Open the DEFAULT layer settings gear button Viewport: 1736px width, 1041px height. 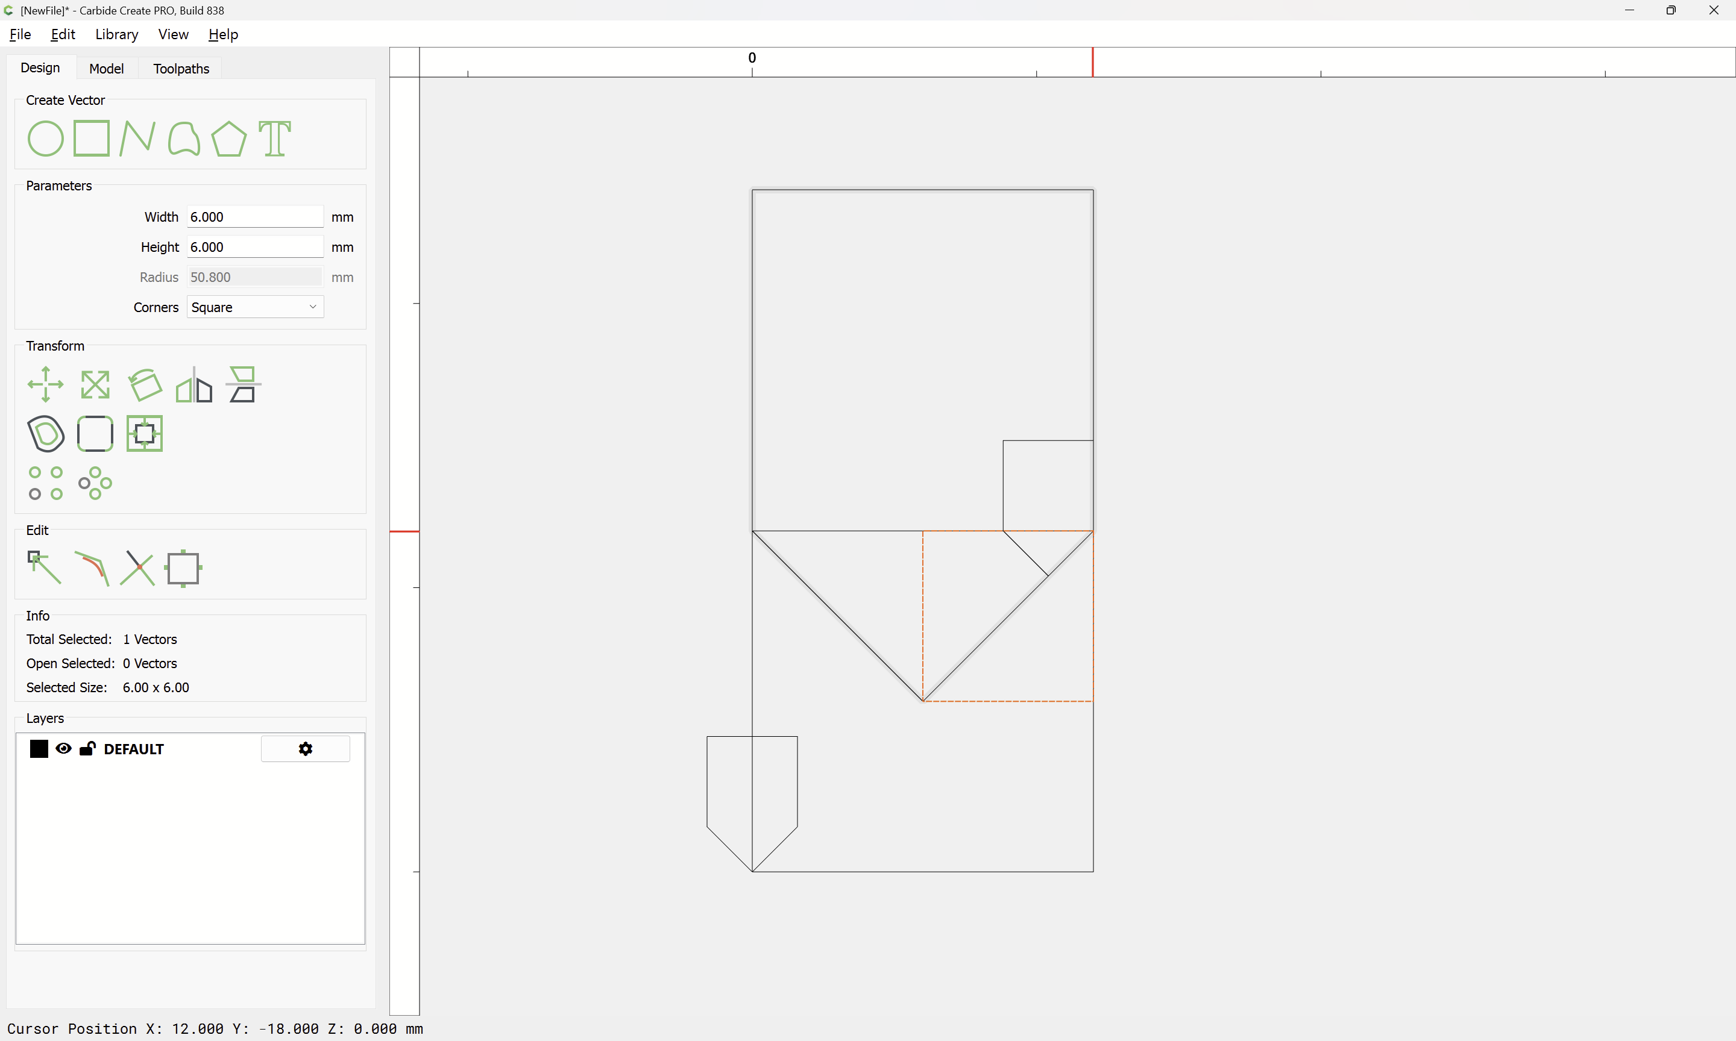coord(305,748)
